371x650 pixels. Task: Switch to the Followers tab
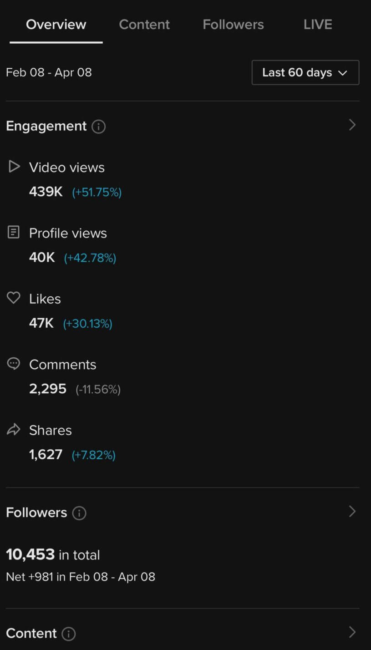point(233,25)
